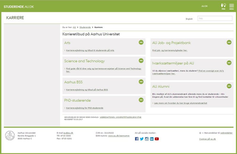The height and width of the screenshot is (154, 237).
Task: Click the Iværksættermiljøer på AU heading
Action: 173,63
